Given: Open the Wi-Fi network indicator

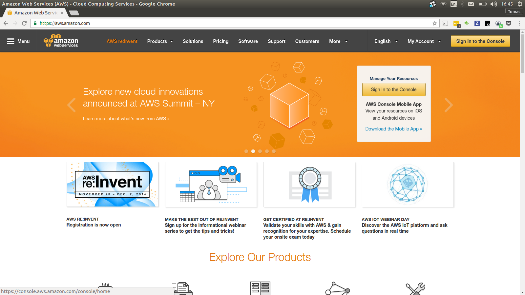Looking at the screenshot, I should [x=443, y=4].
